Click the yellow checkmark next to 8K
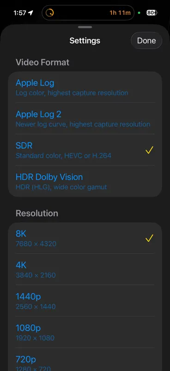The width and height of the screenshot is (170, 371). coord(149,238)
